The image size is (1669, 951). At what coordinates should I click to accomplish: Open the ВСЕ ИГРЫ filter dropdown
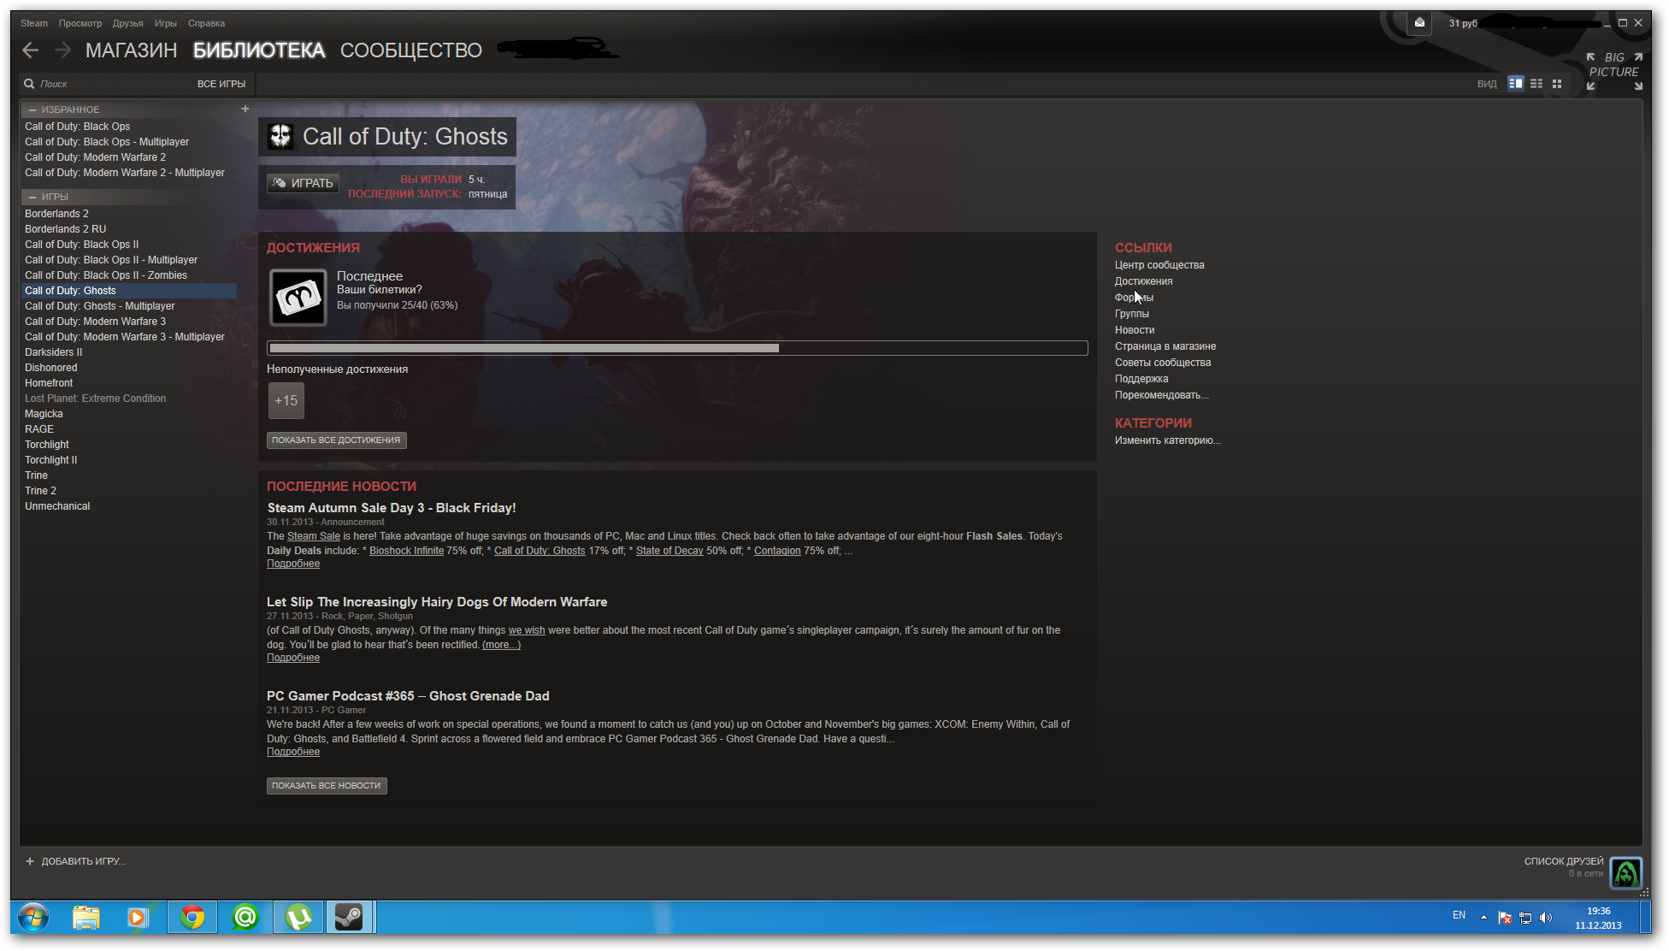(x=221, y=84)
